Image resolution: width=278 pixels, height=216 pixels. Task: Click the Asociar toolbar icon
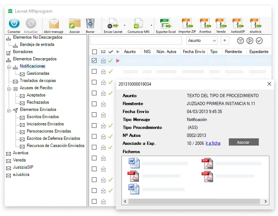(74, 24)
